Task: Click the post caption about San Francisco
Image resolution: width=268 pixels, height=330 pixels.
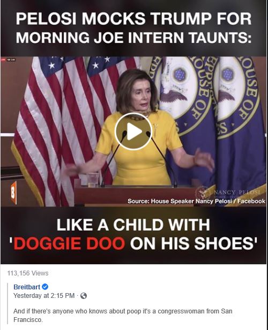Action: tap(123, 315)
